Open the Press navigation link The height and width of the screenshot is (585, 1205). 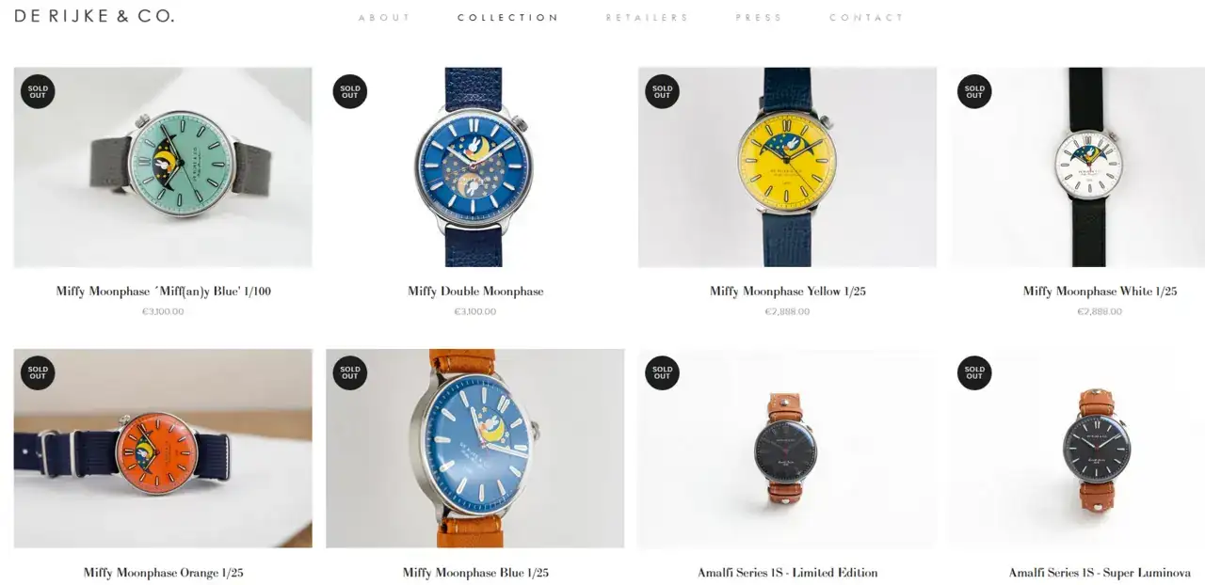[x=760, y=18]
